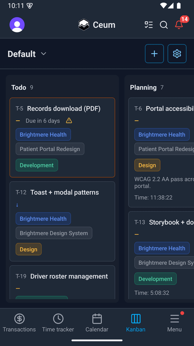
Task: Open card T-12 Toast + modal patterns
Action: tap(62, 221)
